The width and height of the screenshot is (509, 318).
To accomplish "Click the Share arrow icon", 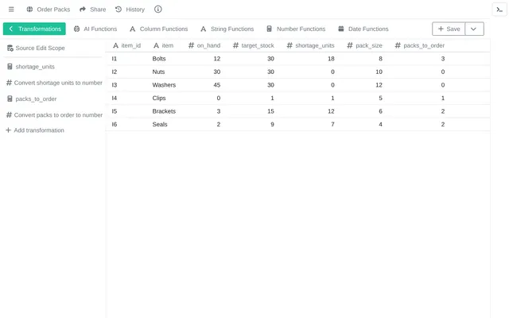I will (x=83, y=10).
